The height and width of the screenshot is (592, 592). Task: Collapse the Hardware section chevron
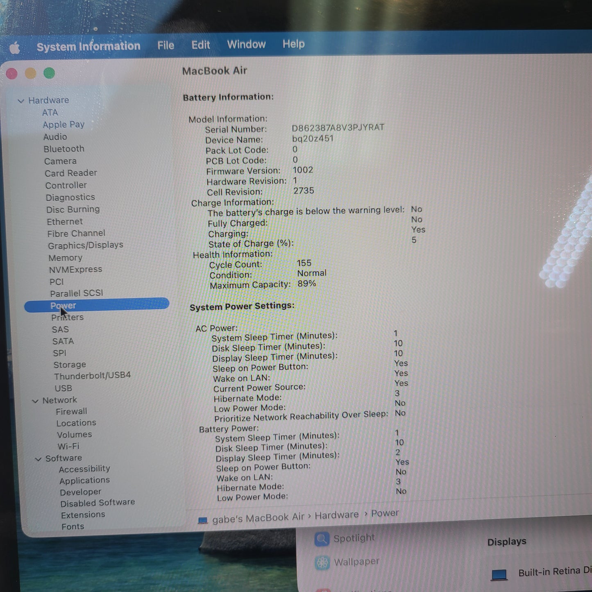[x=21, y=101]
